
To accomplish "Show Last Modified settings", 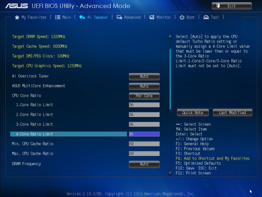I will [233, 112].
